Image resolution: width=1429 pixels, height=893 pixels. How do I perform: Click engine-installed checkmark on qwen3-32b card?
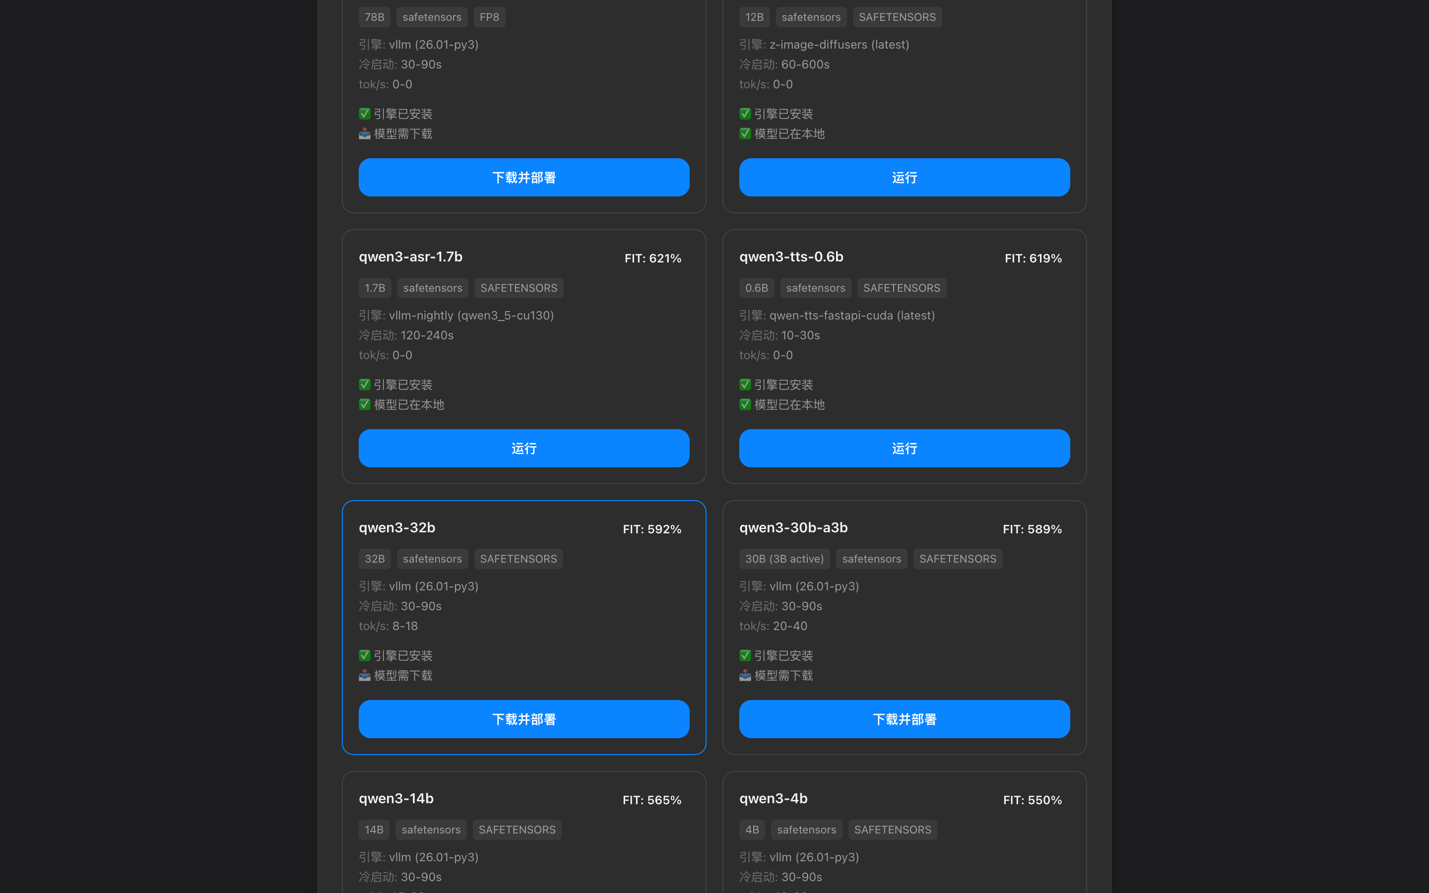364,655
